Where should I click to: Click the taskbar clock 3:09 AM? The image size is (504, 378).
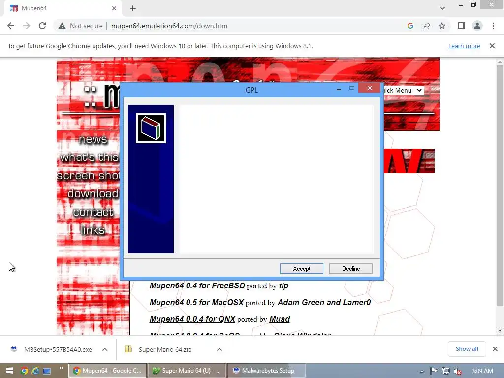click(482, 371)
